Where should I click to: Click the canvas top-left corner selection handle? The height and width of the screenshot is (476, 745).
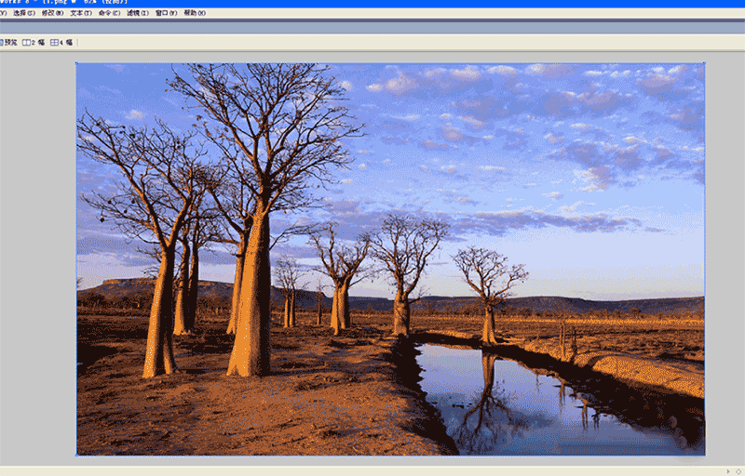click(x=76, y=63)
